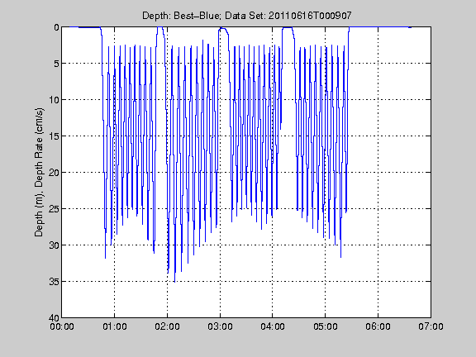
Task: Click the 03:00 time tick label
Action: tap(220, 326)
